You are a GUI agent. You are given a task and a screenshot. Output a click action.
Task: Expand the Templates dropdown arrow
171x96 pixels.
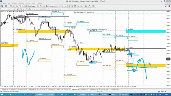[x=95, y=6]
